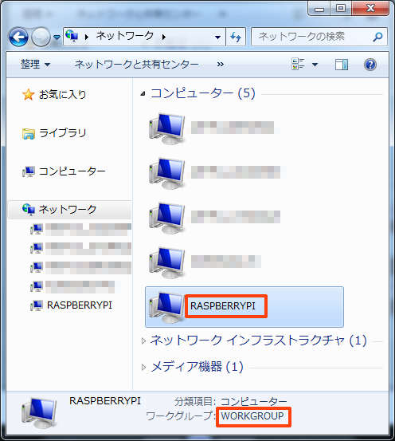This screenshot has width=395, height=441.
Task: Open the address bar history dropdown
Action: click(x=217, y=37)
